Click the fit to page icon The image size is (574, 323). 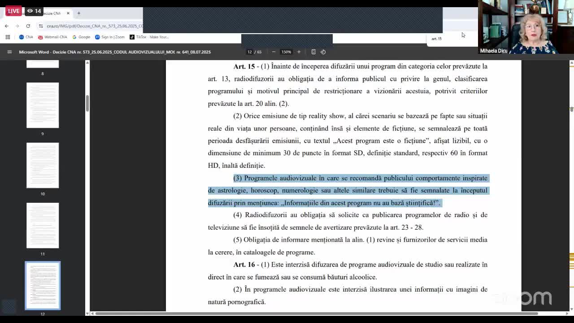tap(313, 52)
